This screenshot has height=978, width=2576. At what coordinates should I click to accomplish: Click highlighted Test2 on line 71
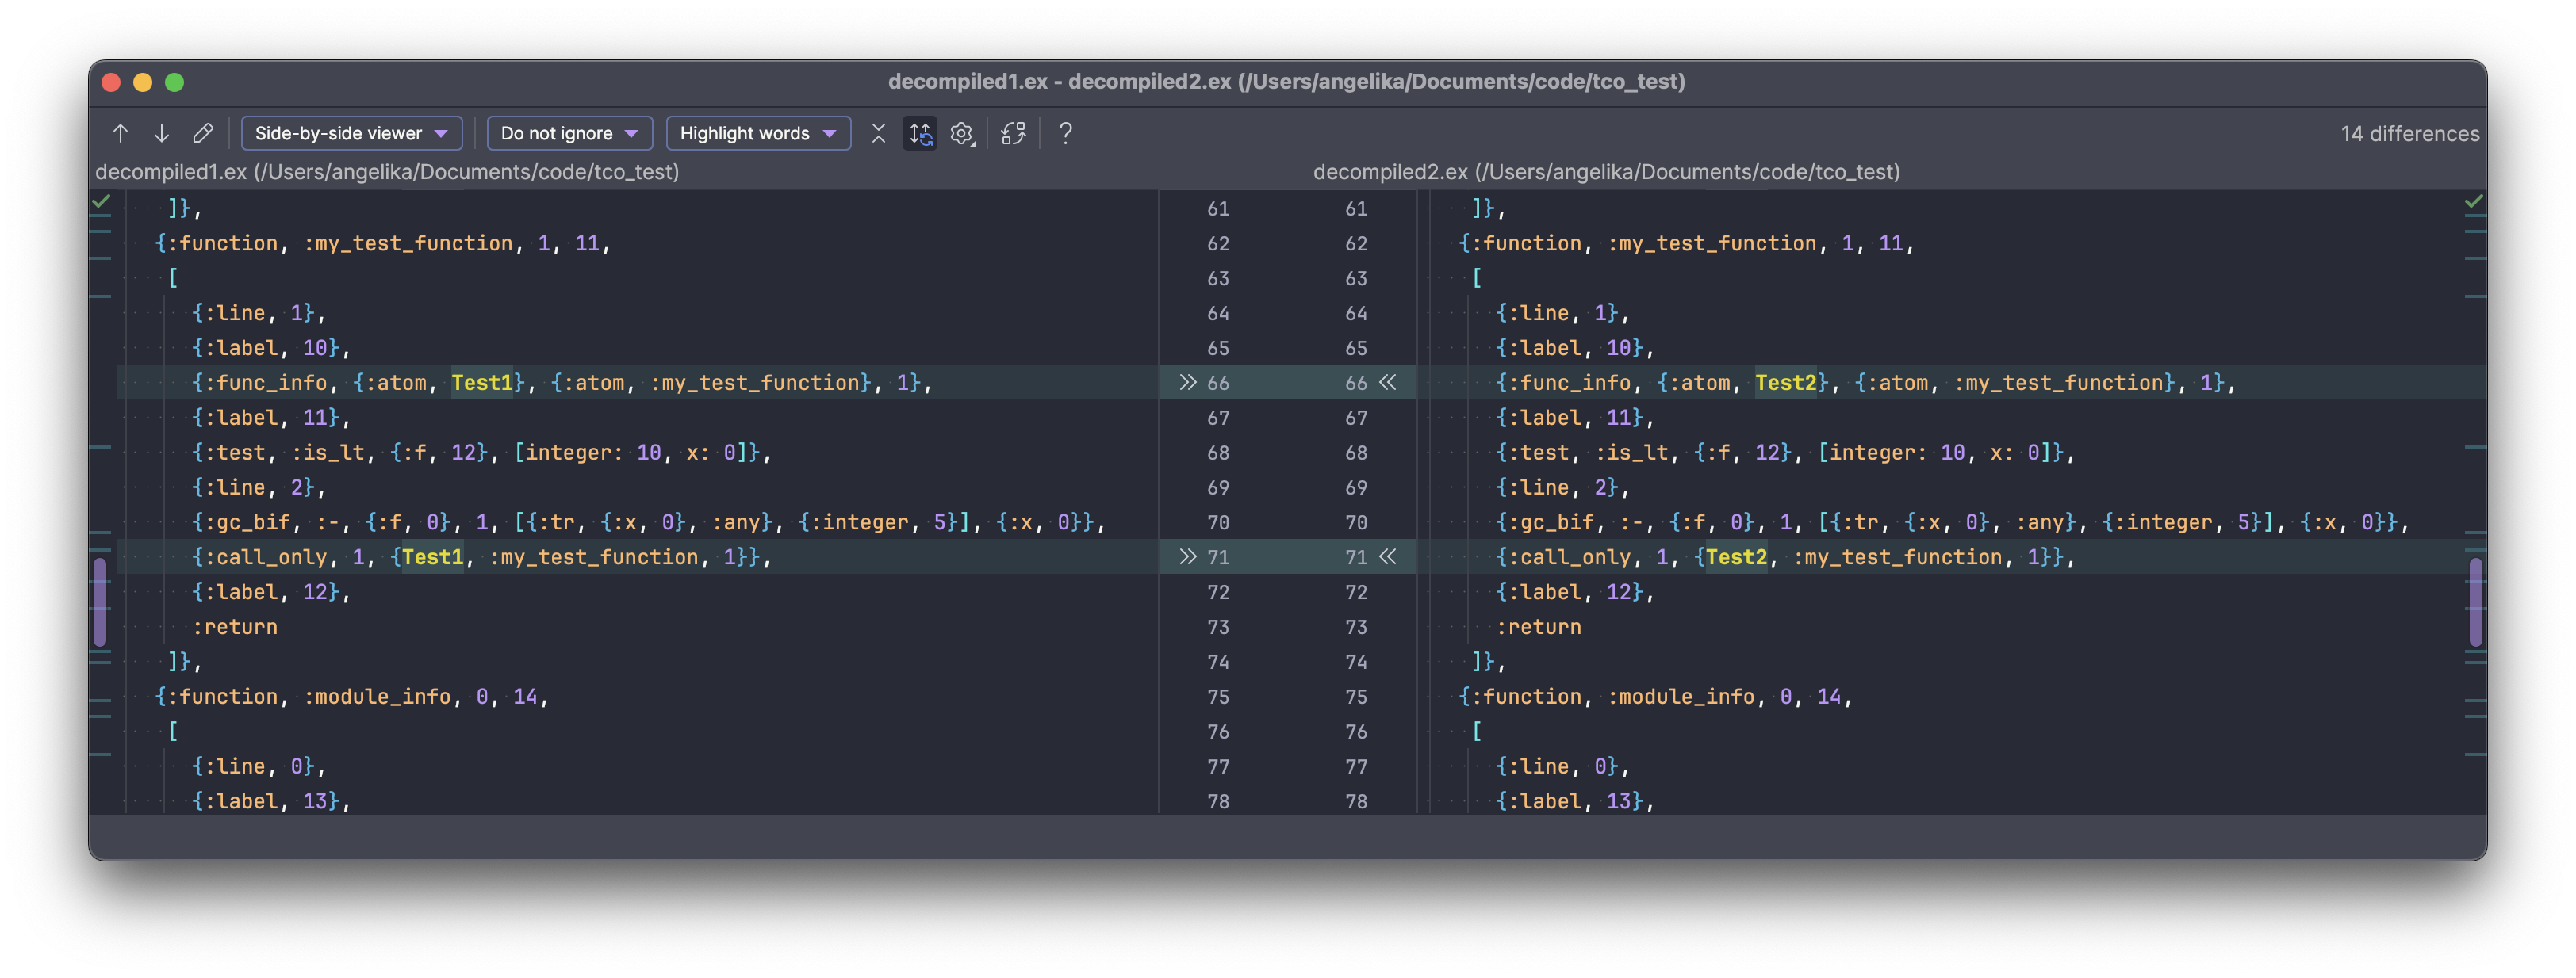pyautogui.click(x=1736, y=556)
